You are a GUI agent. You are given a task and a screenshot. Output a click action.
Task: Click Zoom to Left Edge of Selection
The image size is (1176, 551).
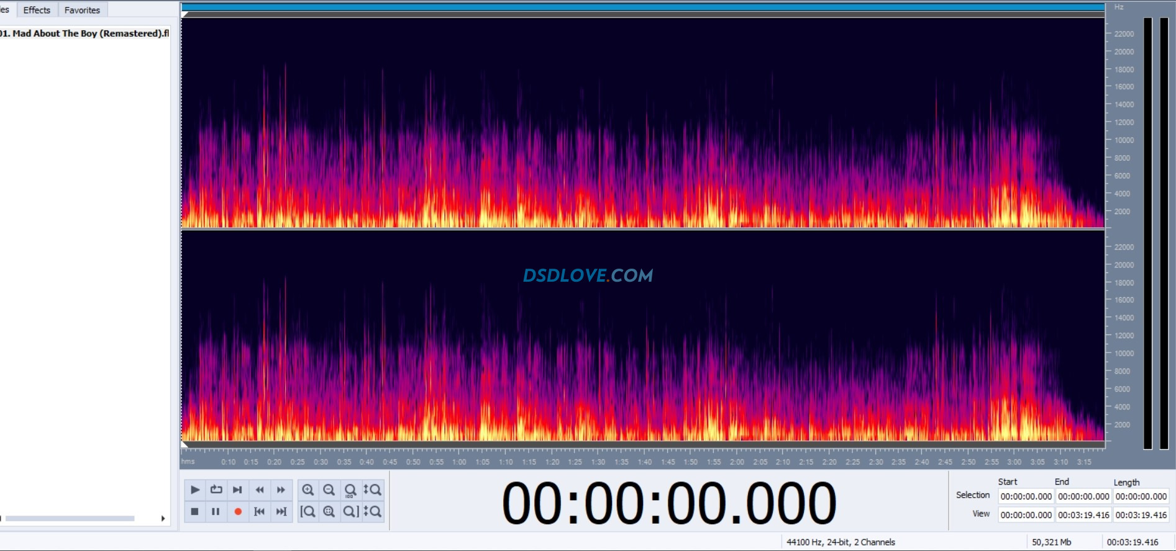308,511
